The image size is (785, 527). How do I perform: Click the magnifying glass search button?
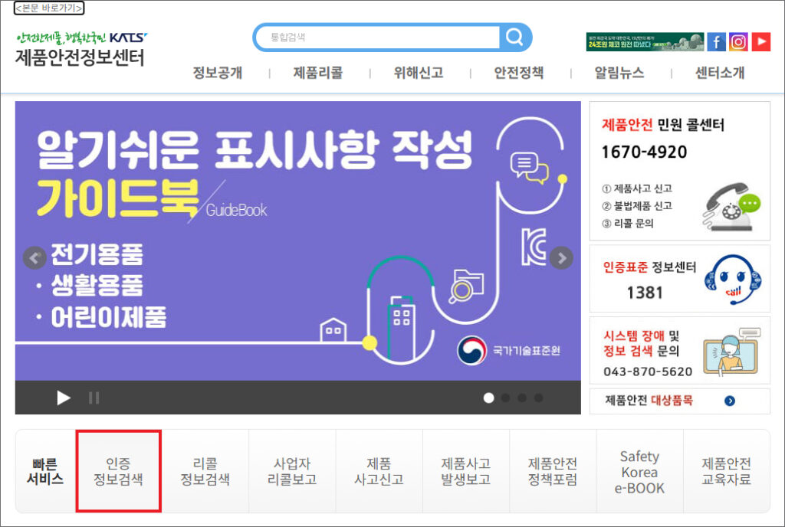click(x=515, y=37)
